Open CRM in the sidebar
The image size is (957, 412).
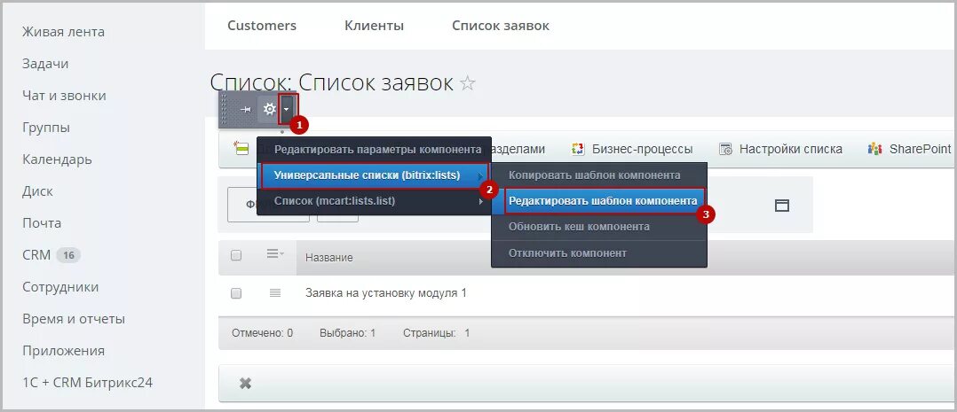click(x=36, y=255)
